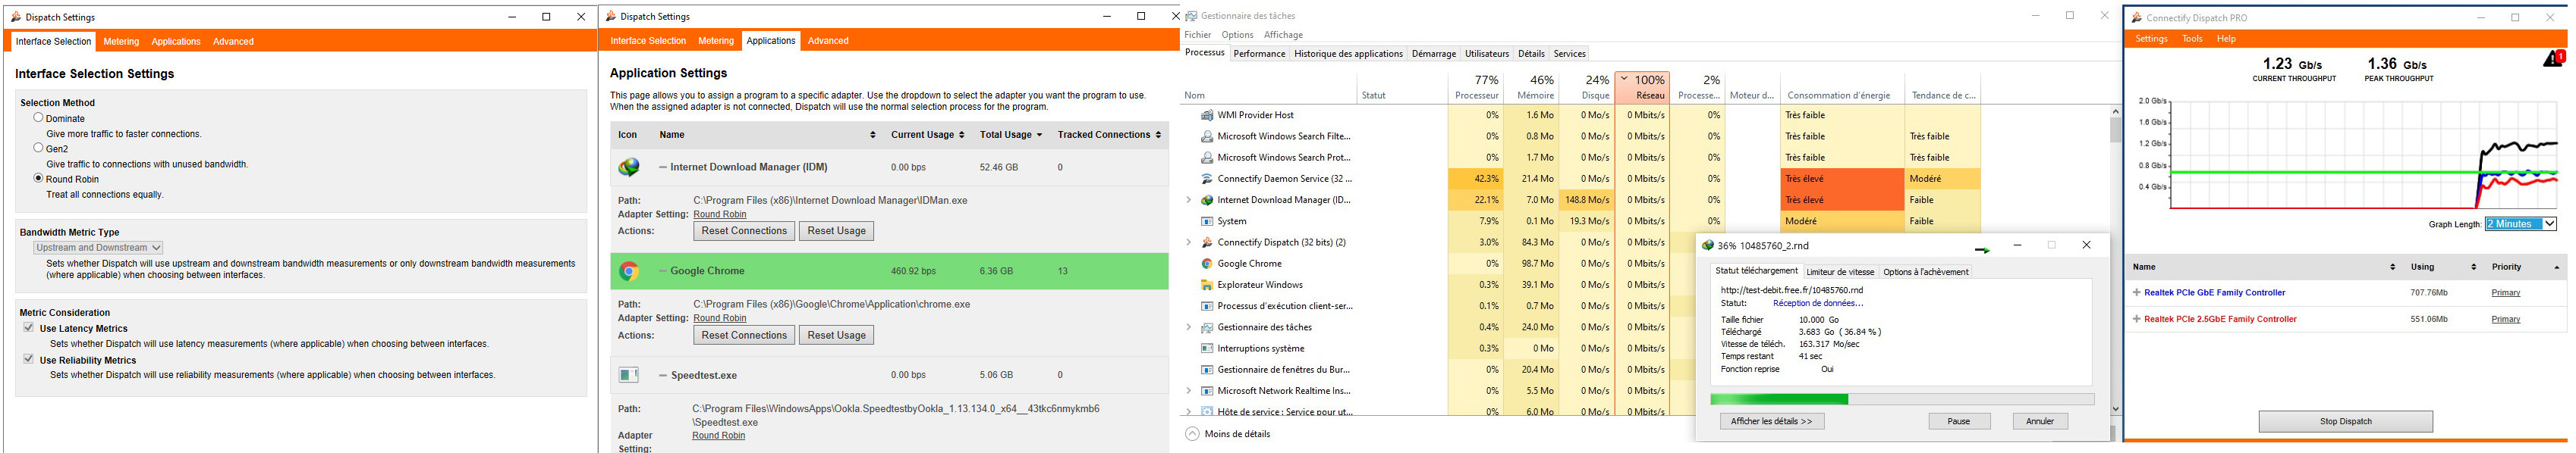Click Pause in the download dialog
Image resolution: width=2576 pixels, height=453 pixels.
[x=1958, y=421]
